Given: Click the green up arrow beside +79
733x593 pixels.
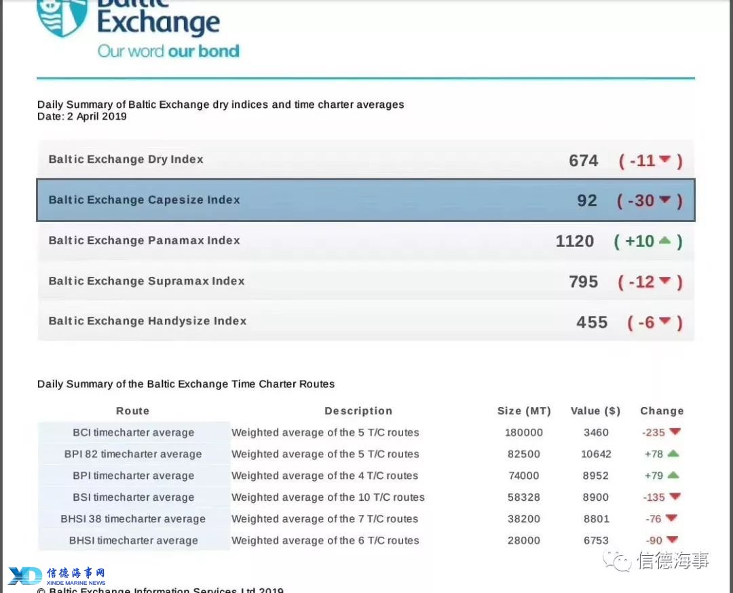Looking at the screenshot, I should [x=673, y=475].
